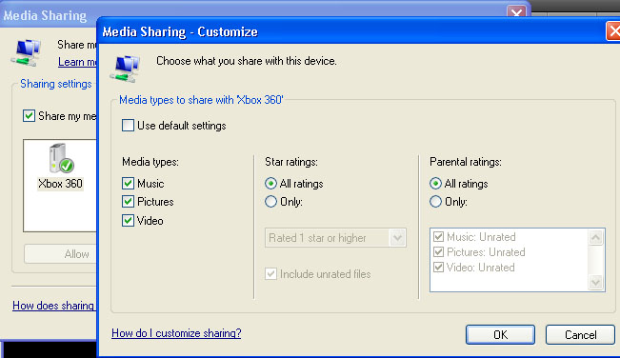Screen dimensions: 620x358
Task: Click the OK button
Action: pos(500,335)
